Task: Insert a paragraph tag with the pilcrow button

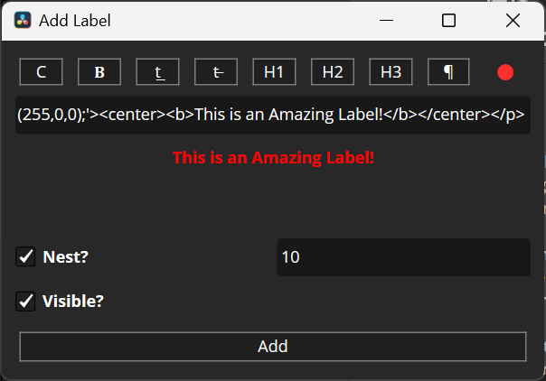Action: click(x=448, y=72)
